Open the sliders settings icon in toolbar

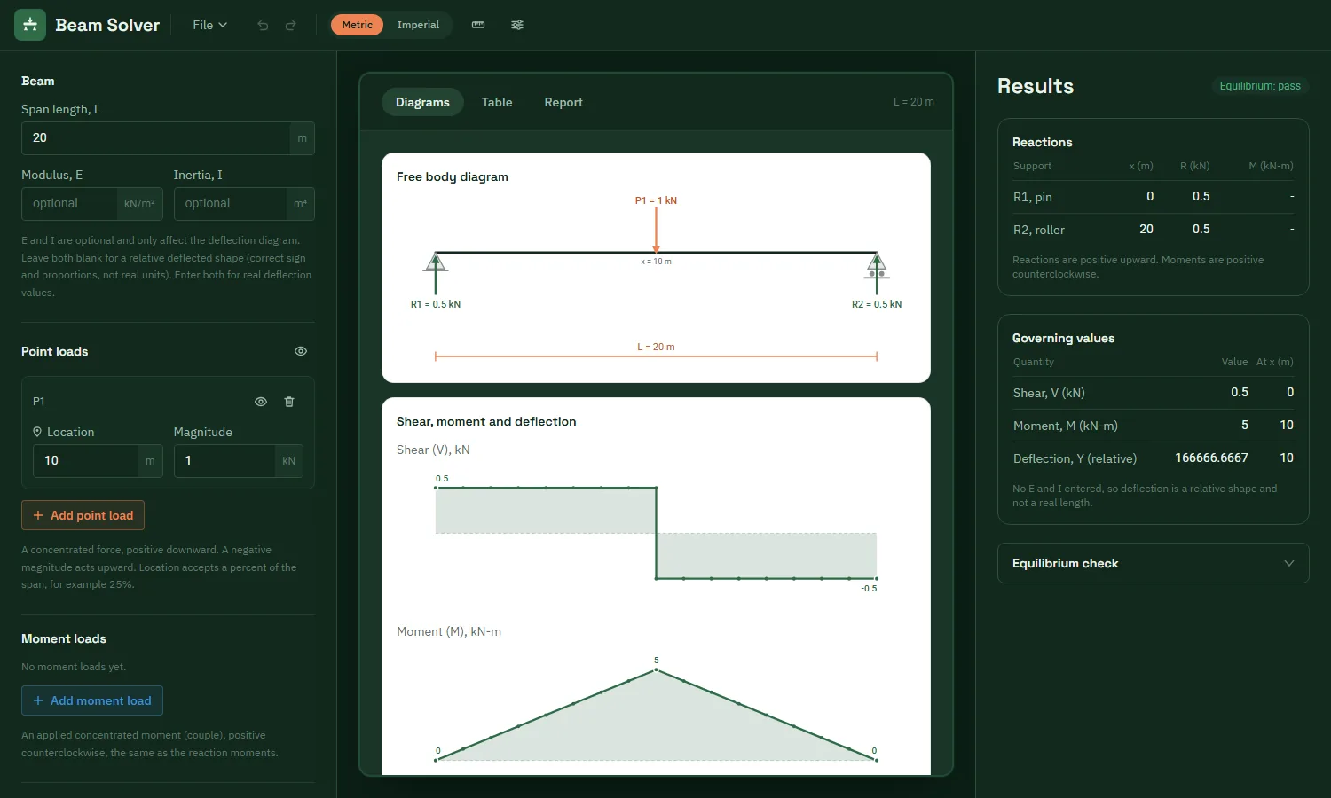517,25
